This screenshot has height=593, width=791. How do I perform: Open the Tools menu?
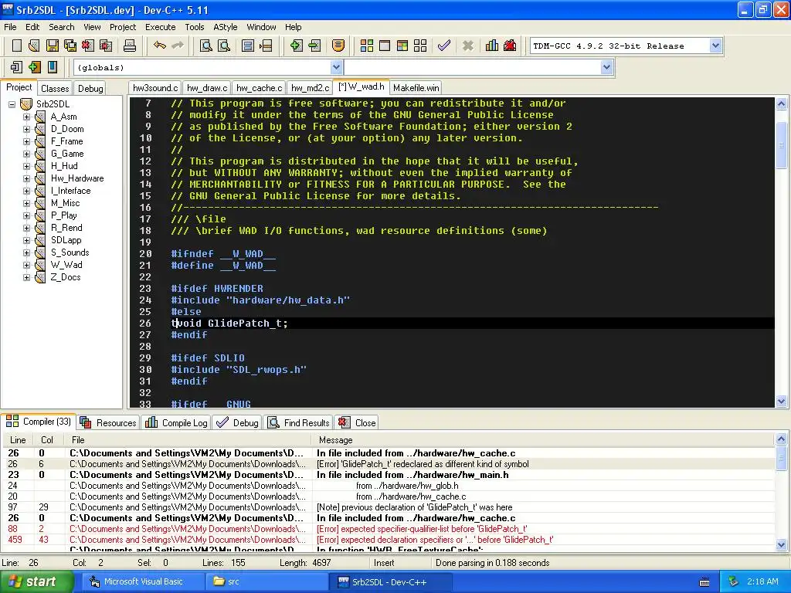click(194, 27)
